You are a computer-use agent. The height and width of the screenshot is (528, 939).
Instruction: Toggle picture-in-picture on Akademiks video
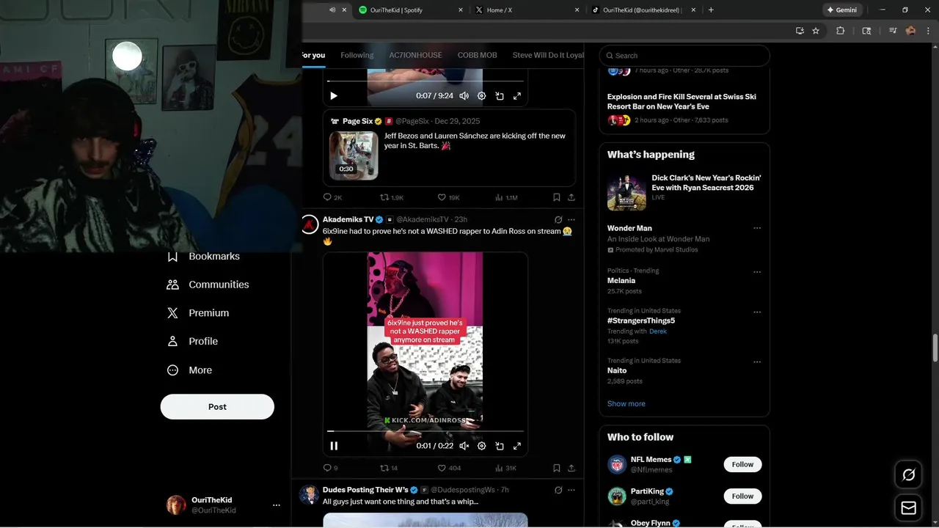coord(500,446)
